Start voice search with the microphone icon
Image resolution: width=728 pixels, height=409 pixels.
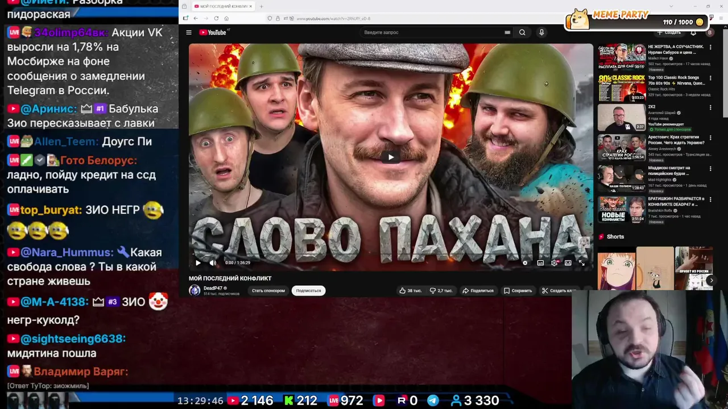(x=541, y=32)
